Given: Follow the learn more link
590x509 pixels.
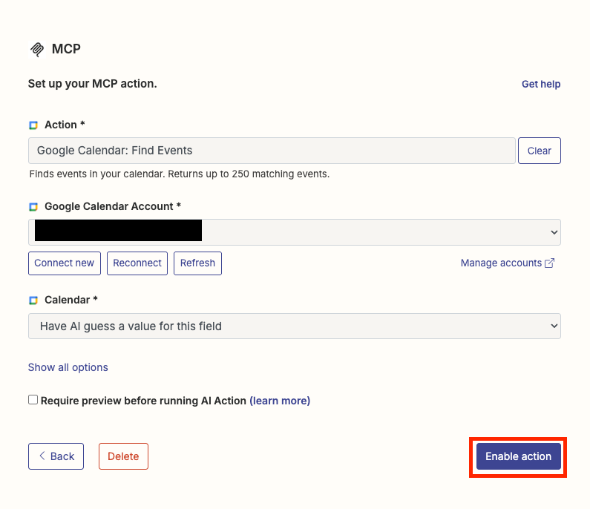Looking at the screenshot, I should pyautogui.click(x=280, y=401).
